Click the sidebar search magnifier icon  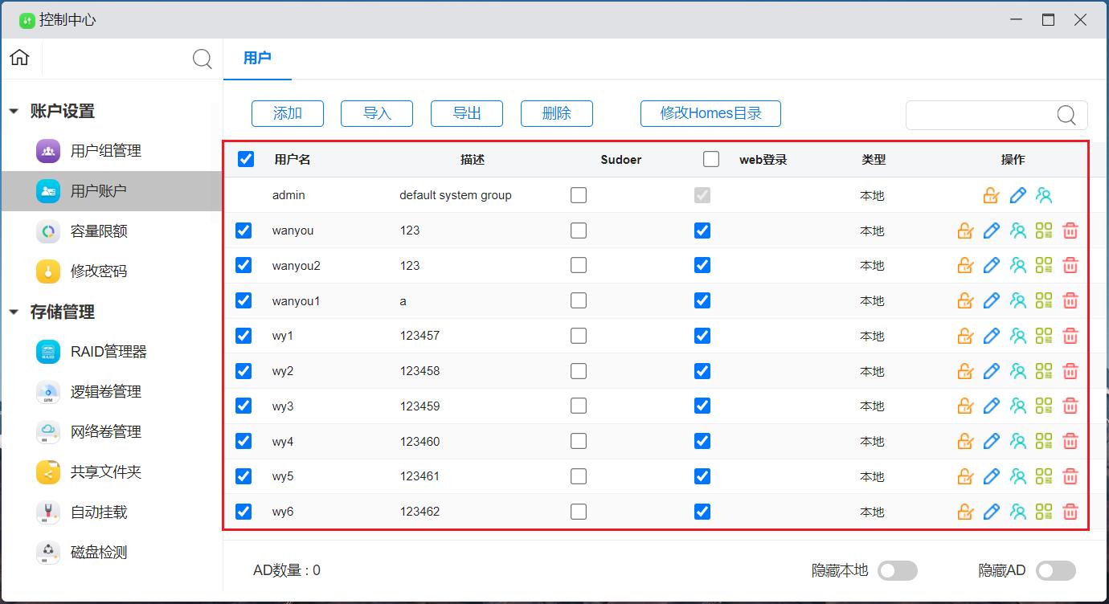[203, 59]
